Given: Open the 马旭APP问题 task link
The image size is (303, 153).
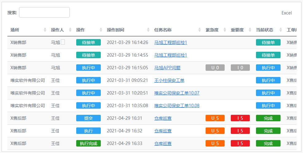Looking at the screenshot, I should coord(167,68).
